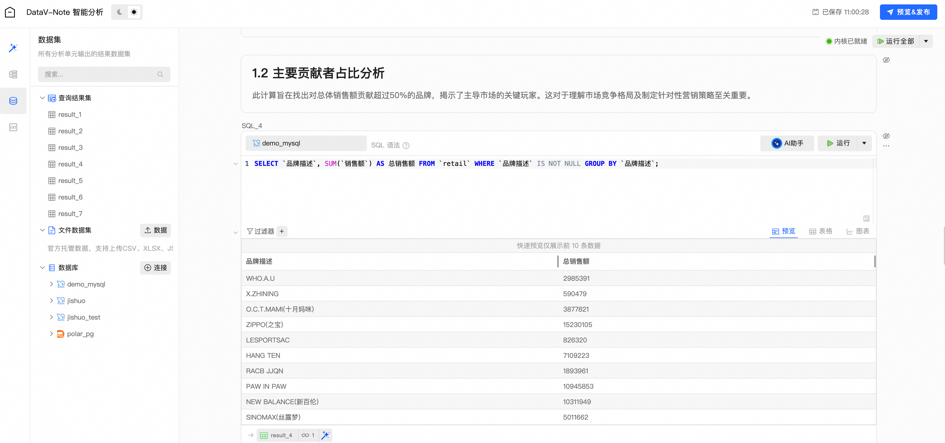Click the SQL syntax help question icon
Screen dimensions: 945x443
click(406, 145)
